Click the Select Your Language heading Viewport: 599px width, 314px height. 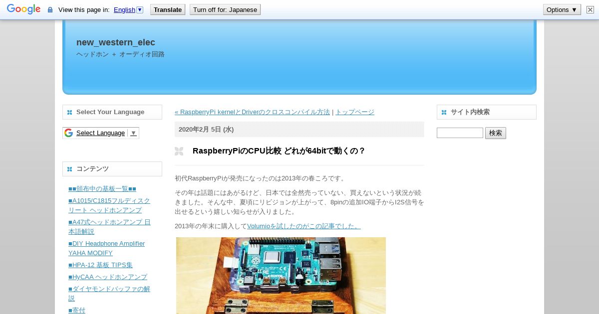tap(110, 112)
